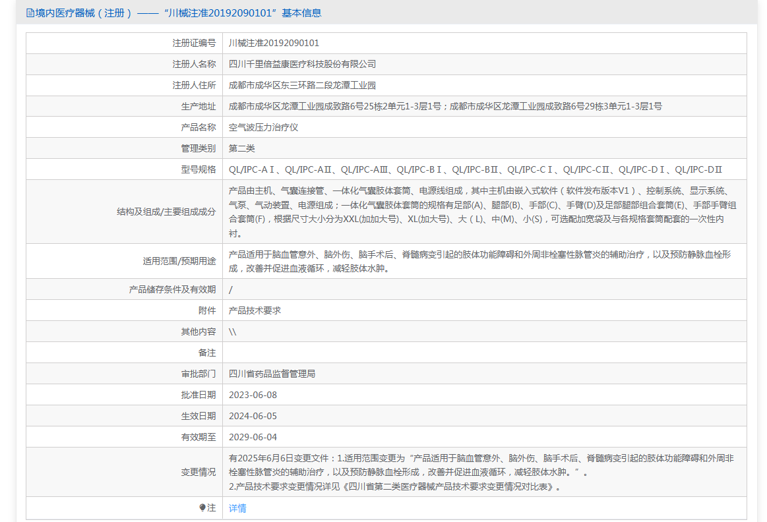Click the change record starting 有2025年6月6日变更文件
Viewport: 767px width, 522px height.
(481, 472)
